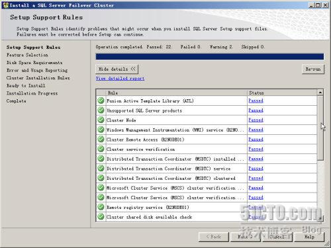This screenshot has height=248, width=331.
Task: Open Passed status for Windows Management Instrumentation
Action: coord(256,130)
